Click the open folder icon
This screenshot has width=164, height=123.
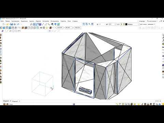point(7,24)
